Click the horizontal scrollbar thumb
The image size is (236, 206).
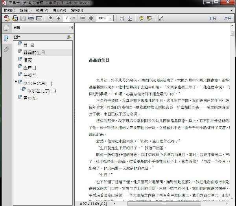[x=164, y=204]
